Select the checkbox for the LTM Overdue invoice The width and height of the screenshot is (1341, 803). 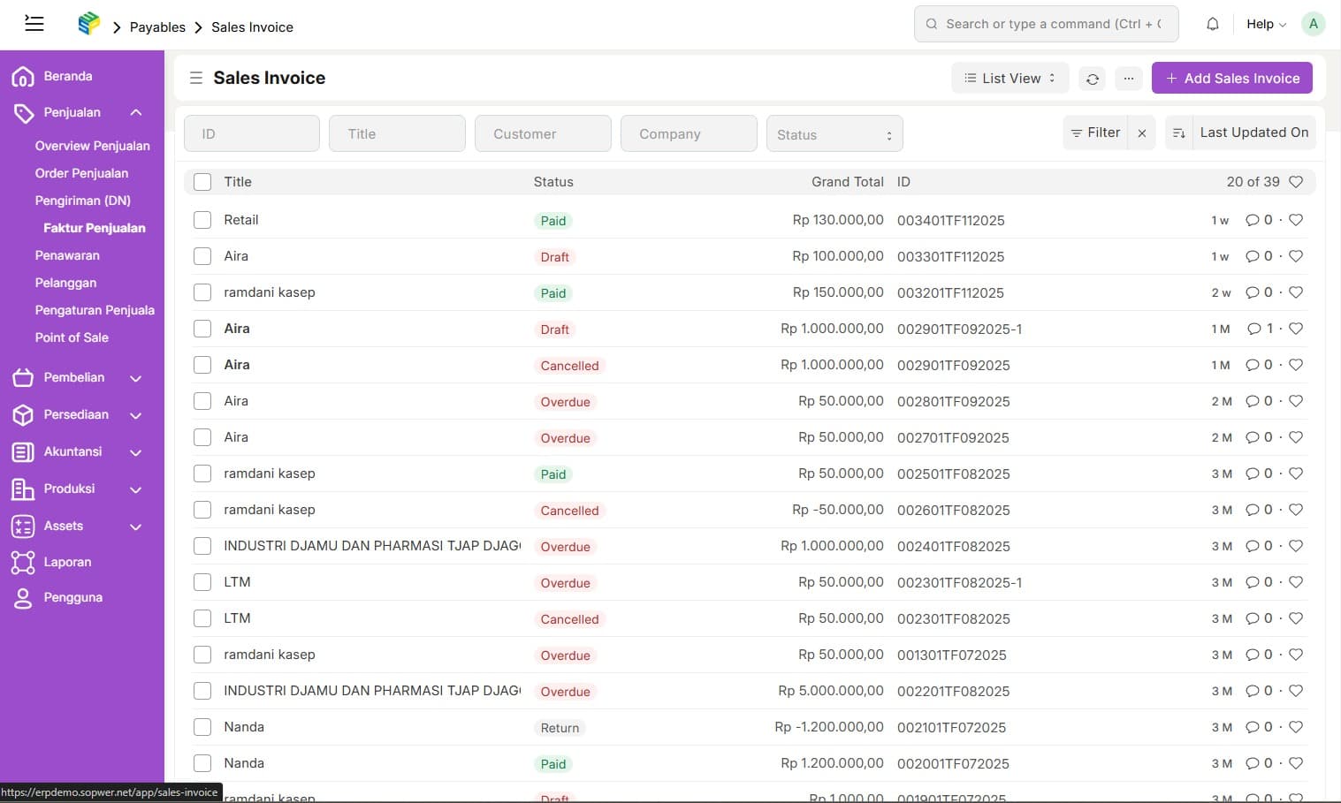pyautogui.click(x=202, y=581)
